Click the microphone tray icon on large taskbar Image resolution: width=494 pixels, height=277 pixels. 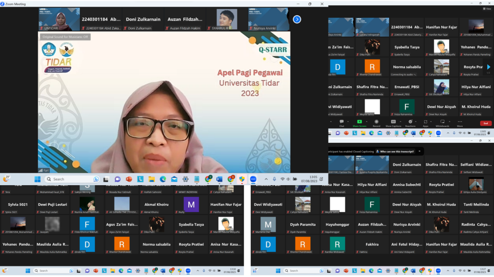click(x=274, y=179)
